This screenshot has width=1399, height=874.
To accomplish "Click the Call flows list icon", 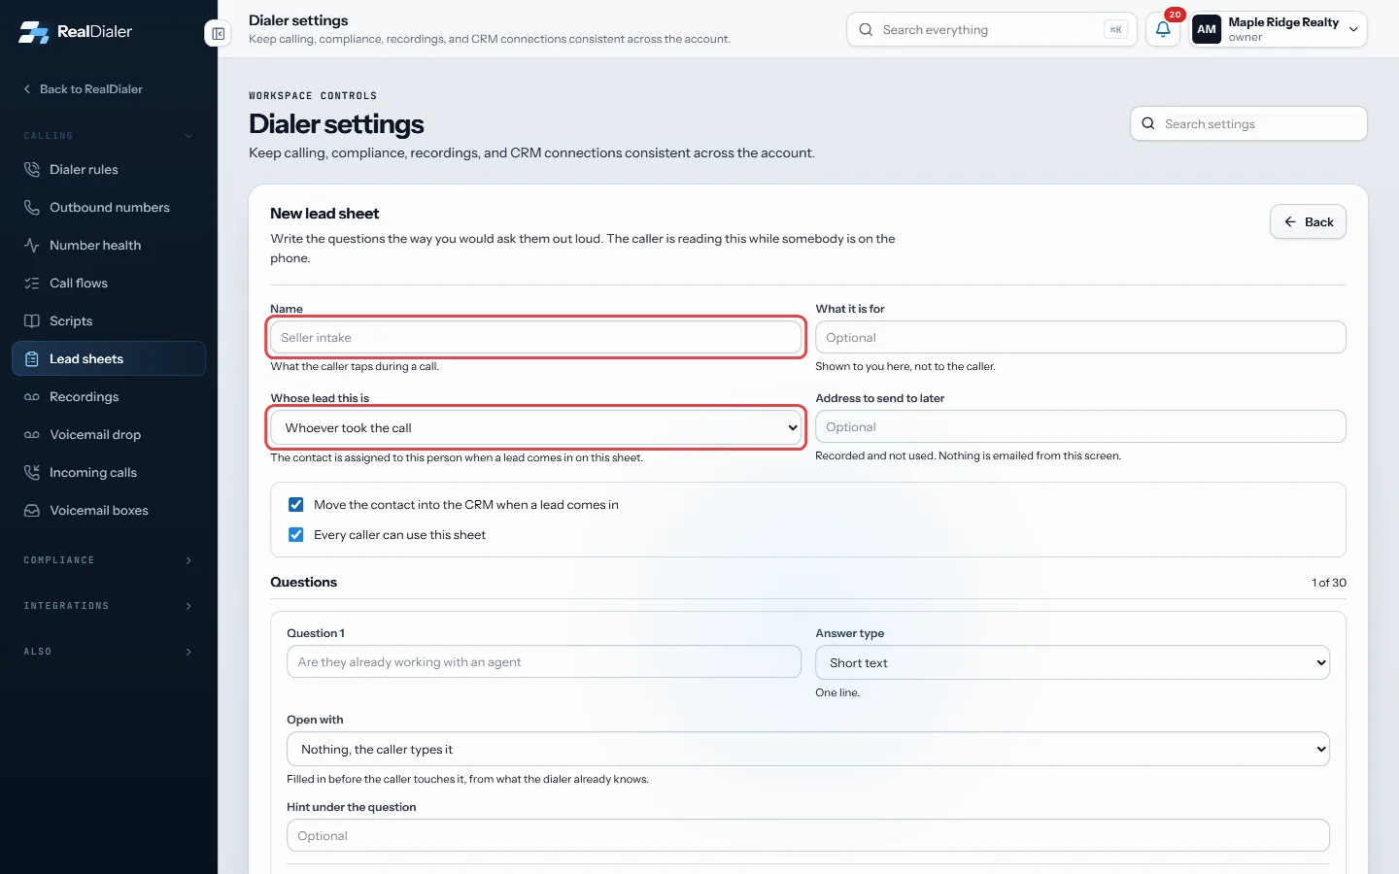I will pyautogui.click(x=32, y=283).
